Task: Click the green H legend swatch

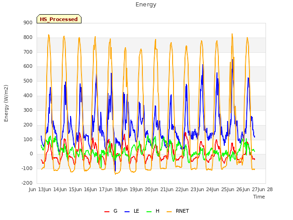Action: pyautogui.click(x=149, y=212)
